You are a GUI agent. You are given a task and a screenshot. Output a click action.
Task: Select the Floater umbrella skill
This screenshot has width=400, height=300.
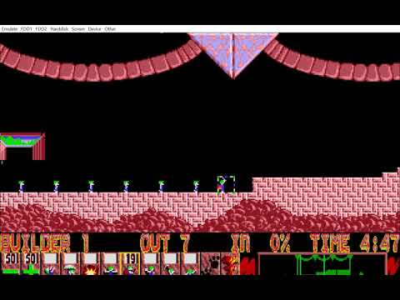(71, 263)
